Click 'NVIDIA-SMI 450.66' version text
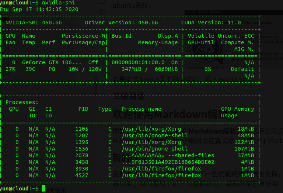 point(34,23)
